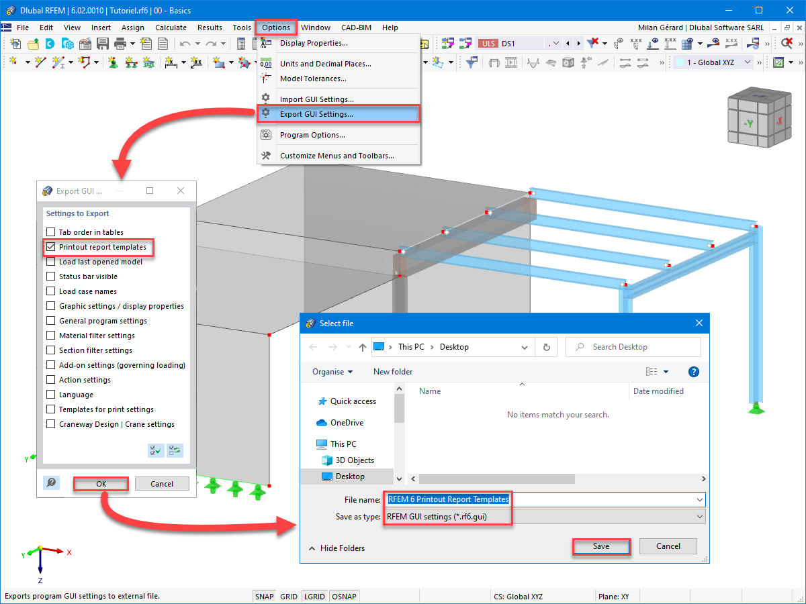Screen dimensions: 806x604
Task: Enable the Load case names checkbox
Action: click(50, 291)
